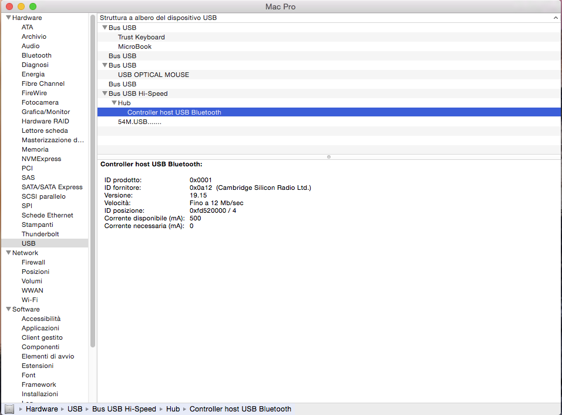This screenshot has height=415, width=562.
Task: Open Componenti under Software
Action: (41, 347)
